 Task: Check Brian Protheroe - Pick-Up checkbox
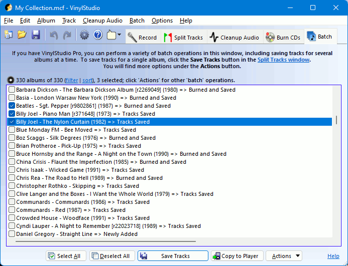pos(12,146)
